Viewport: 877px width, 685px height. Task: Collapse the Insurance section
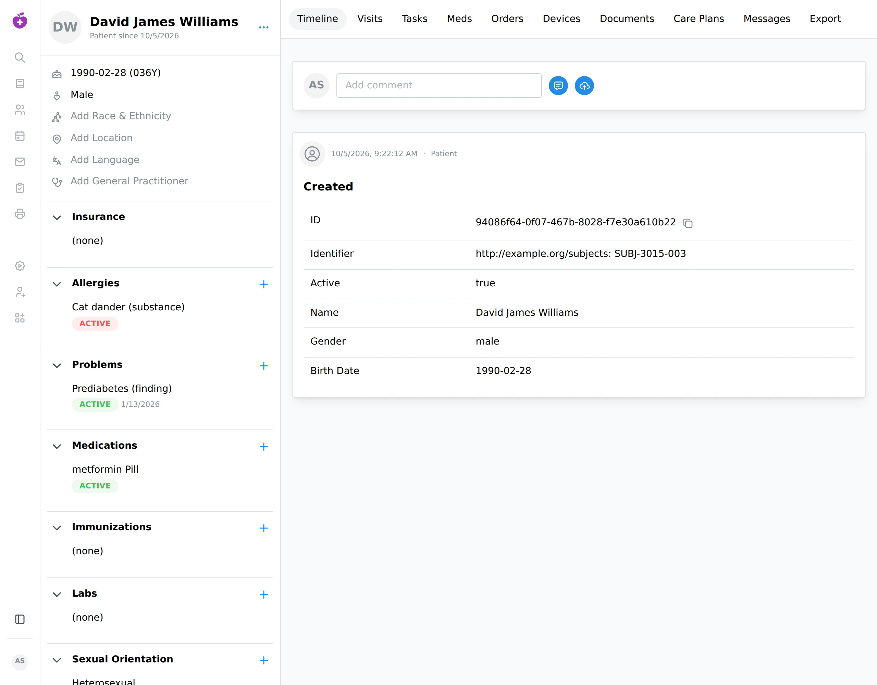pos(57,217)
